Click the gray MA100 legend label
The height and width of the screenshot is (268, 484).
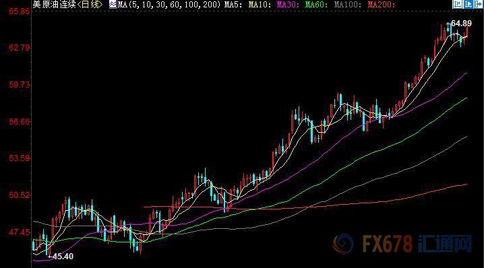coord(348,5)
